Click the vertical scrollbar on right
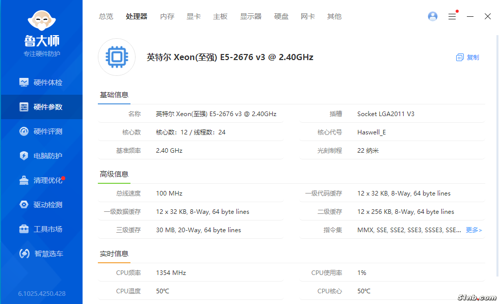 pyautogui.click(x=497, y=153)
